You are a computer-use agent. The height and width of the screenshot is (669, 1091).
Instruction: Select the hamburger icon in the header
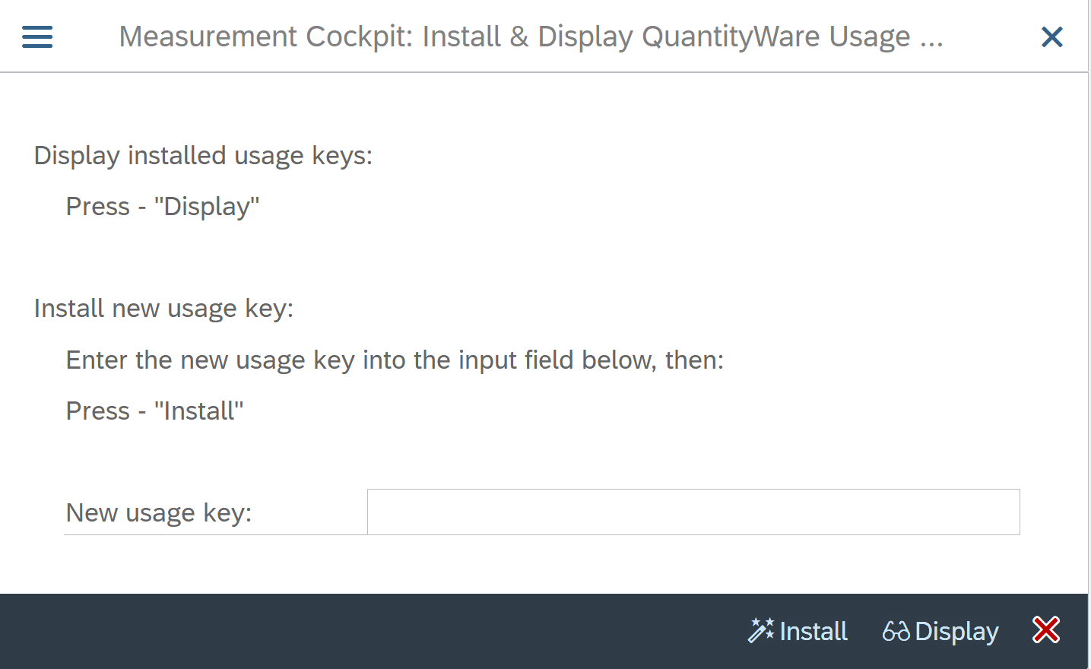pyautogui.click(x=36, y=36)
